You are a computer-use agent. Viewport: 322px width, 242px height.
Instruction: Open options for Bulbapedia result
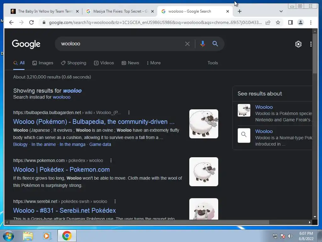click(129, 112)
